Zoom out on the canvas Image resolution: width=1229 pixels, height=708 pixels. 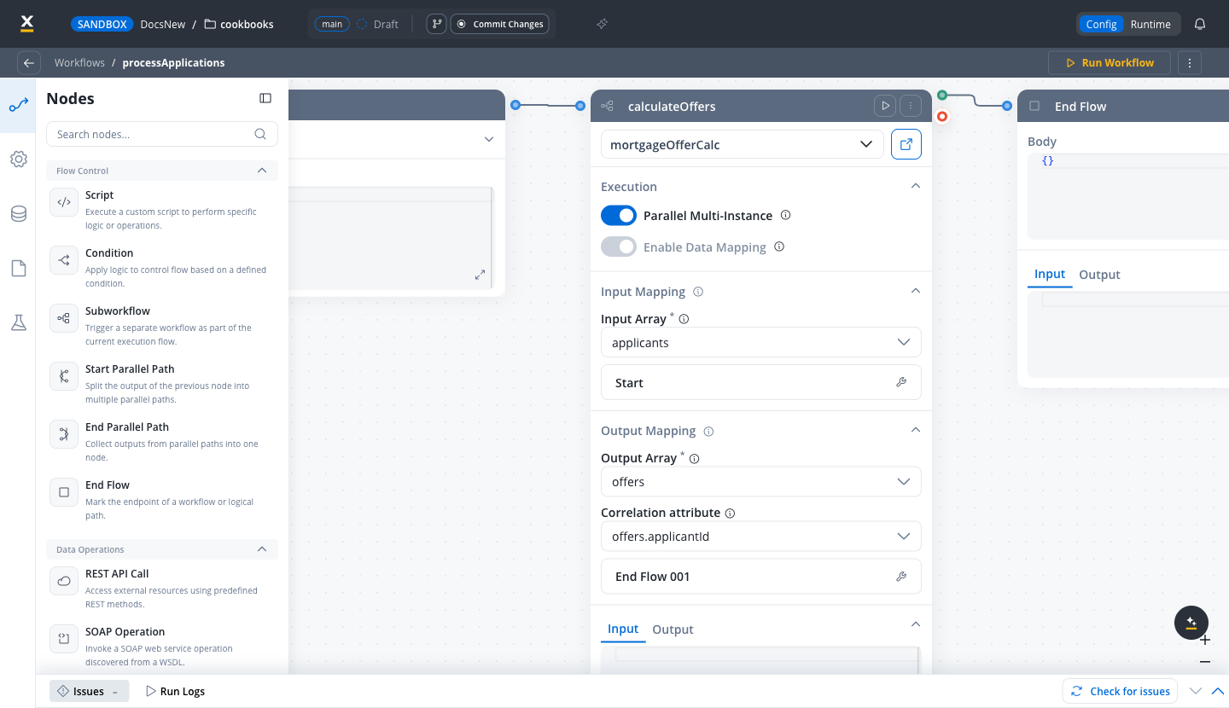pos(1205,662)
